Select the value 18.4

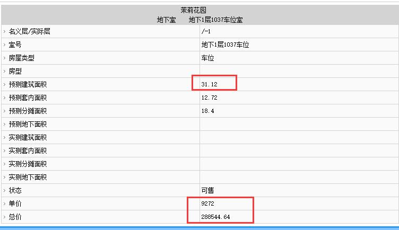tap(207, 111)
